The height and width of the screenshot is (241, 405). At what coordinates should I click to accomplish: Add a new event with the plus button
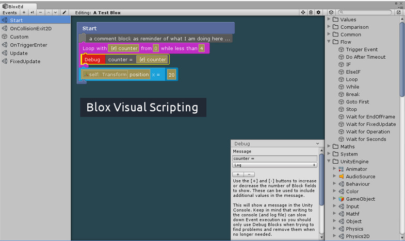pos(24,12)
